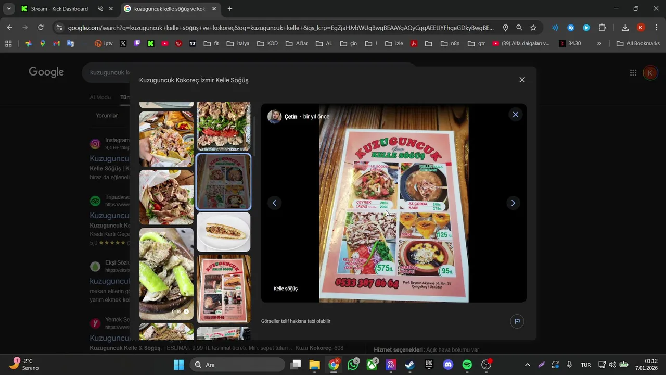Open the italya bookmarks folder

click(x=238, y=44)
